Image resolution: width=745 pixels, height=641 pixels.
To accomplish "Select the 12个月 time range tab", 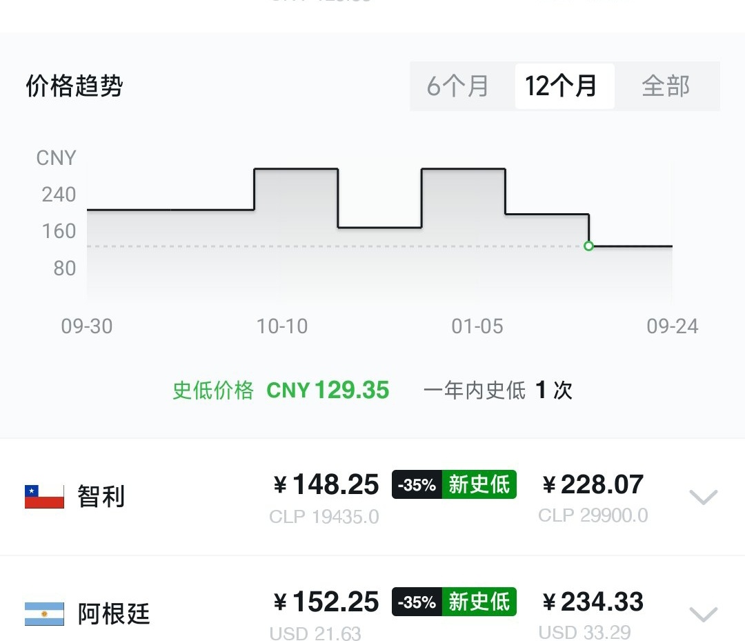I will (x=564, y=86).
